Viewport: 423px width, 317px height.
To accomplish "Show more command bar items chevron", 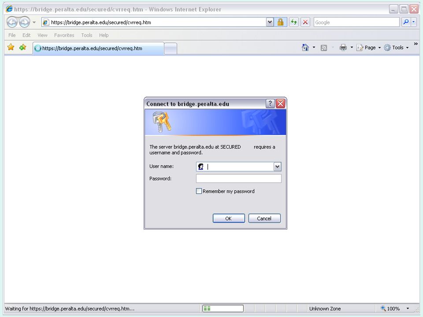I will click(x=416, y=44).
